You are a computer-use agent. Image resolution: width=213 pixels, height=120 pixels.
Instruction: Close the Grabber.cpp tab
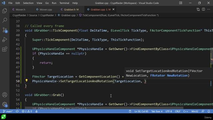coord(113,9)
